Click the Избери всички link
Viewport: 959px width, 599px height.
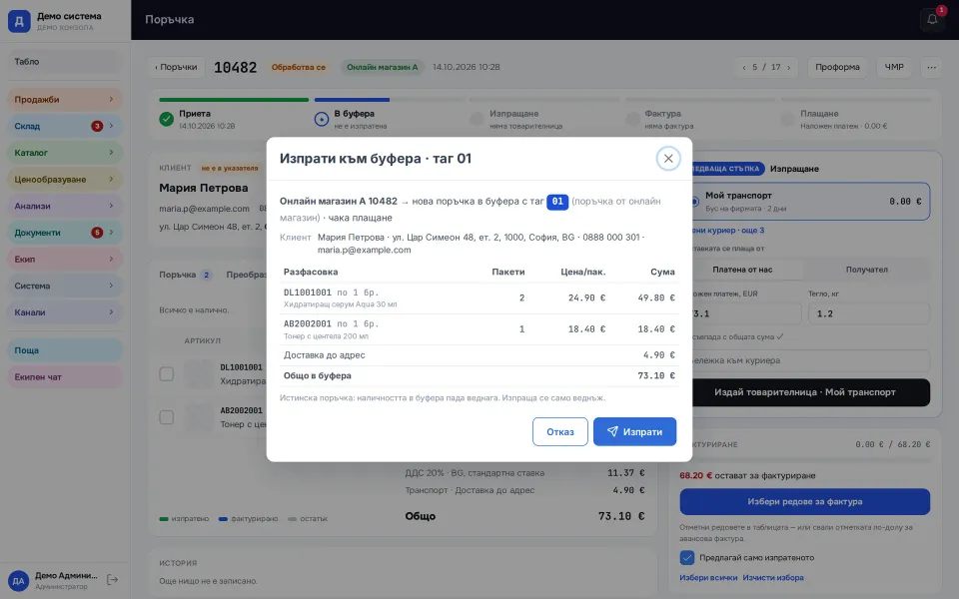(x=708, y=578)
